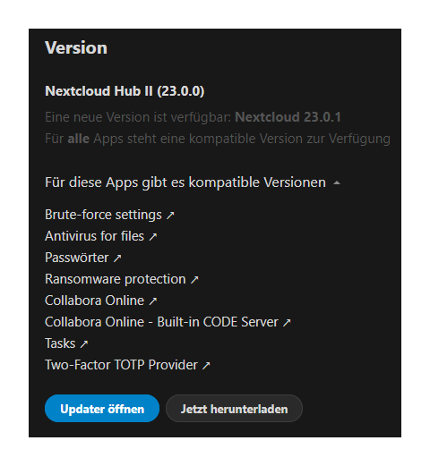
Task: Click 'Jetzt herunterladen' button
Action: coord(234,409)
